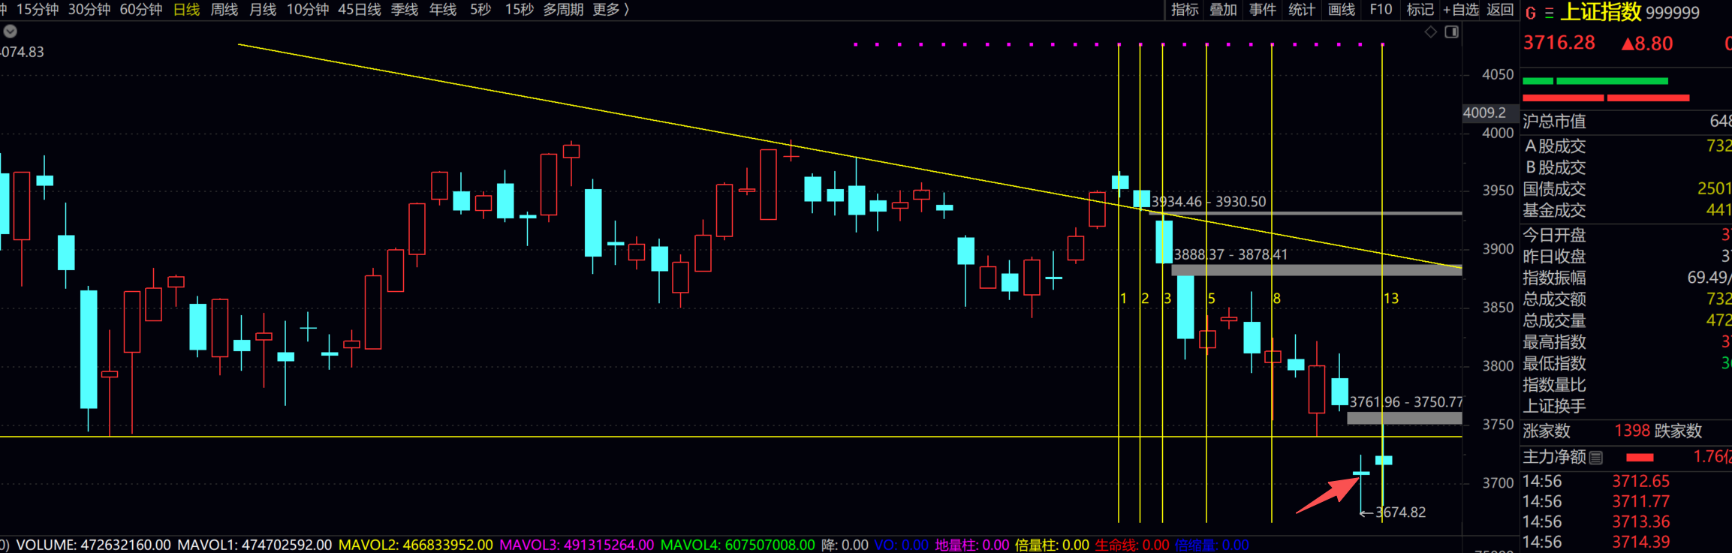Screen dimensions: 1732x553
Task: Click the 返回 back button
Action: point(1500,10)
